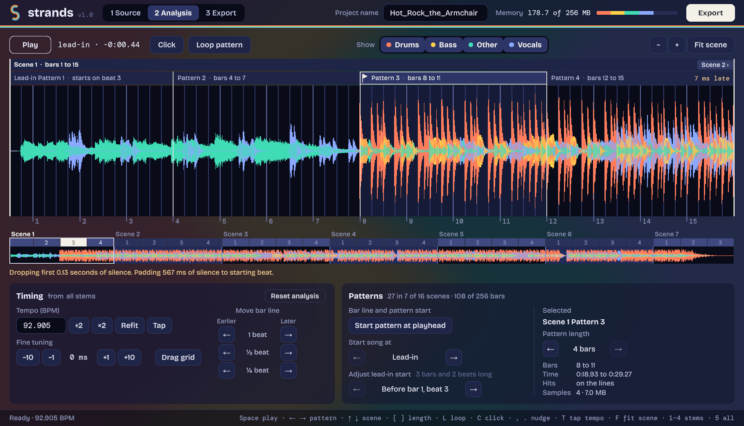Screen dimensions: 744x426
Task: Click the Fit scene button
Action: 710,45
